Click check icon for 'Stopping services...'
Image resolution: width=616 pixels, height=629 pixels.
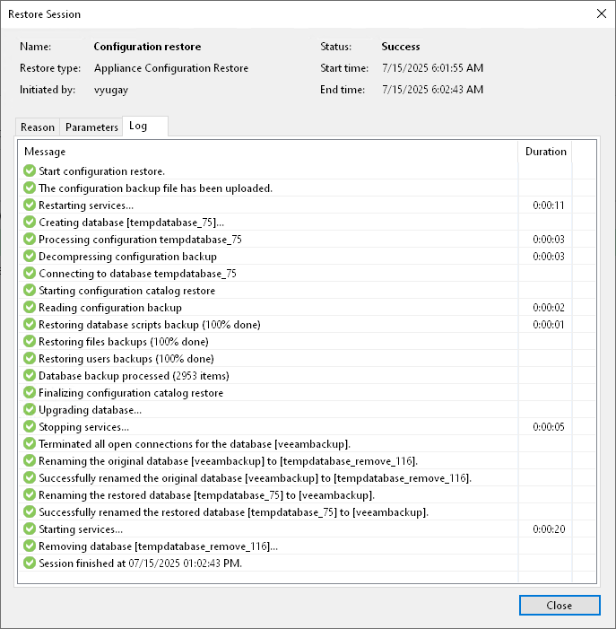(30, 426)
